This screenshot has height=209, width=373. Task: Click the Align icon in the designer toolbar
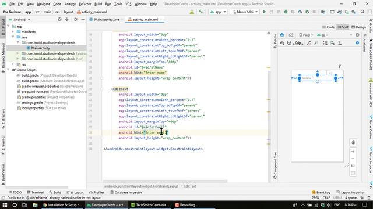[332, 43]
